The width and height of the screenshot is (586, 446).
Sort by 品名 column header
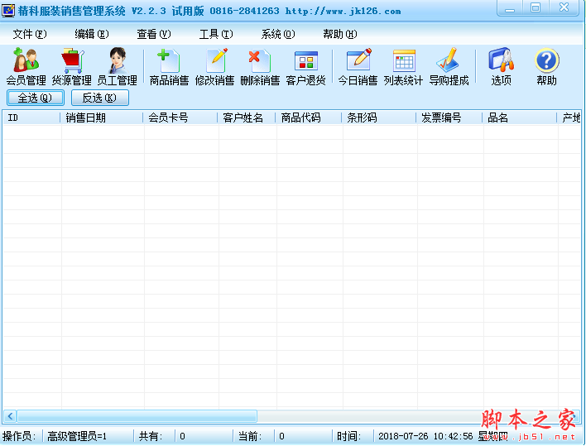pos(520,118)
